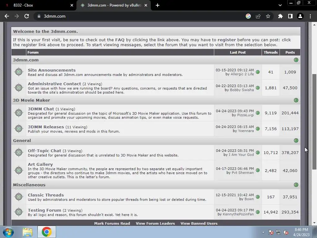
Task: Open a new browser tab
Action: pos(158,5)
